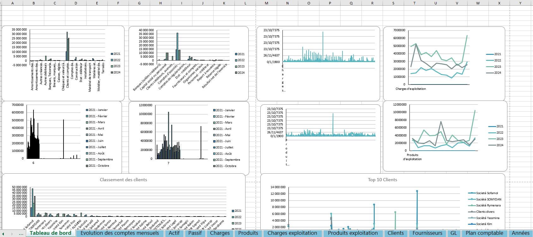
Task: Switch to the Charges exploitation tab
Action: [292, 233]
